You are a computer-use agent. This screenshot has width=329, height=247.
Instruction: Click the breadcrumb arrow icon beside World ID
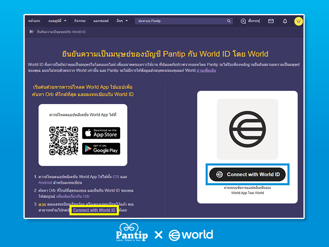[x=32, y=32]
